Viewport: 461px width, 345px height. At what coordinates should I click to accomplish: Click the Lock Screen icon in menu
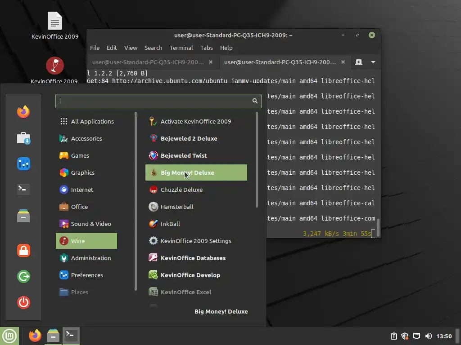point(23,251)
